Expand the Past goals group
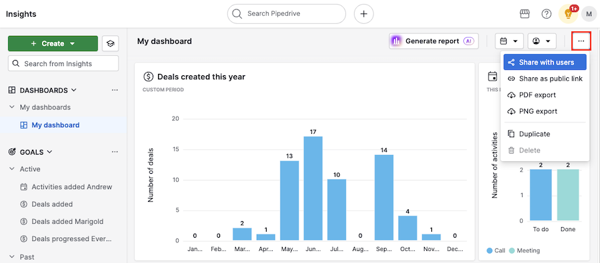 pyautogui.click(x=12, y=257)
